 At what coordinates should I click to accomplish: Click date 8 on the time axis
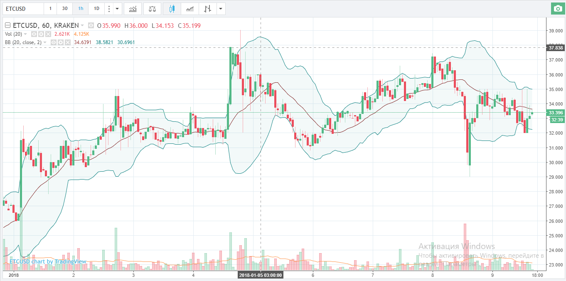[x=433, y=275]
